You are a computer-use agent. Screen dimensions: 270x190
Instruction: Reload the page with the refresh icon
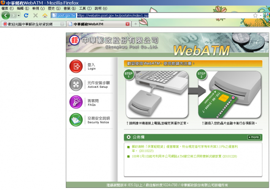pos(26,16)
